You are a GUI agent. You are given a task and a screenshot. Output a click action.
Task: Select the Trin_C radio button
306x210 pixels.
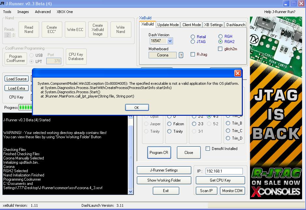[228, 131]
